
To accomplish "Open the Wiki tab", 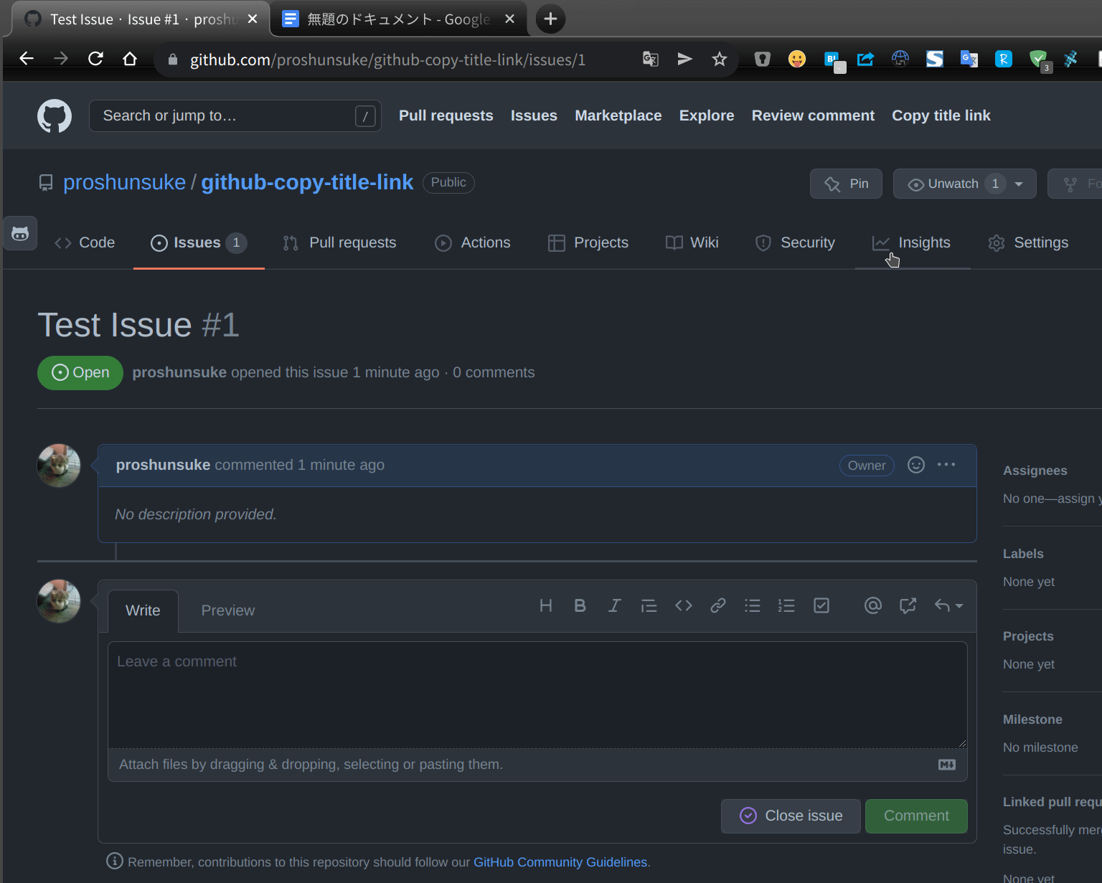I will click(x=692, y=242).
